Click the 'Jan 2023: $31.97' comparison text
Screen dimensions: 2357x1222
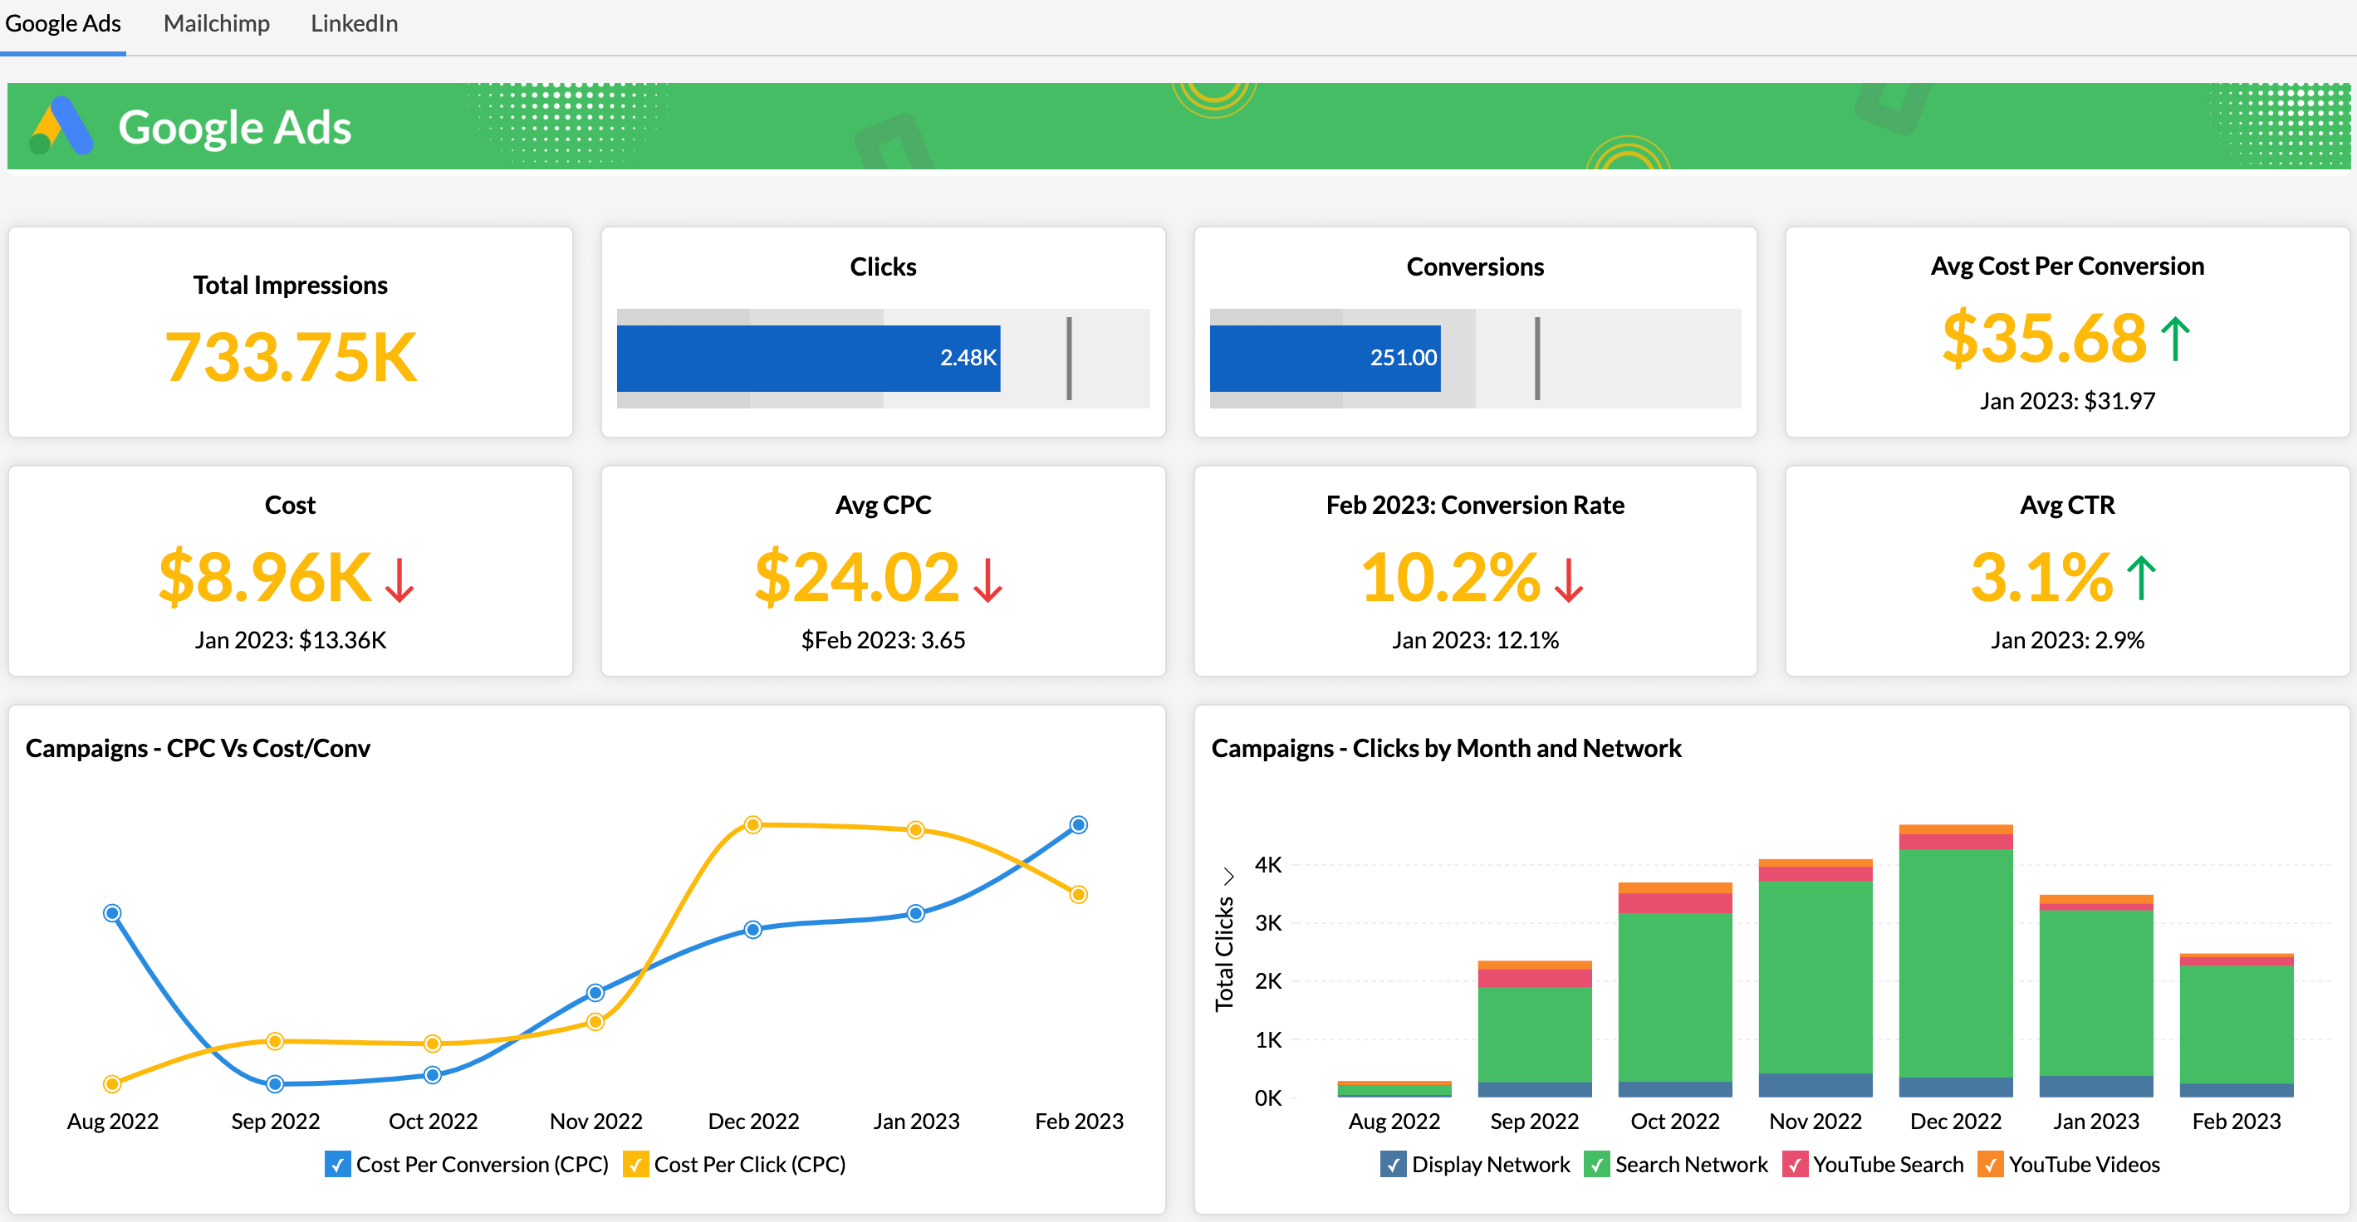[x=2067, y=401]
